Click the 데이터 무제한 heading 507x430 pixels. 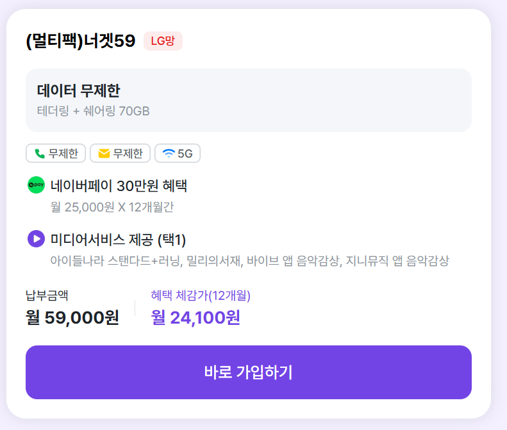(x=79, y=90)
